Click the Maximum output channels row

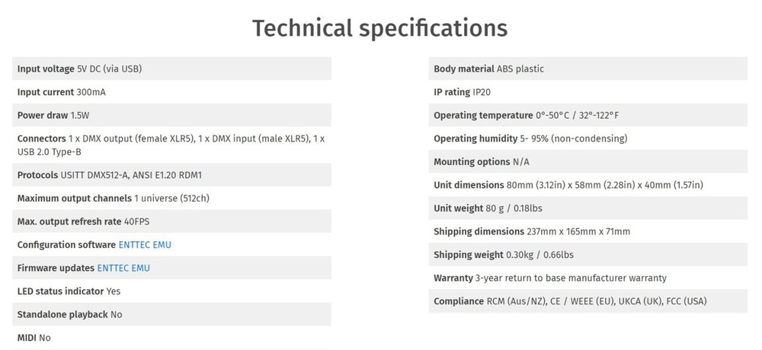(x=171, y=198)
